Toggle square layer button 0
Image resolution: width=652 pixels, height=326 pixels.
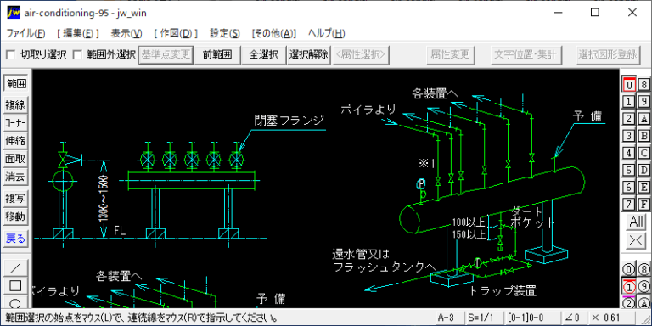pyautogui.click(x=629, y=84)
